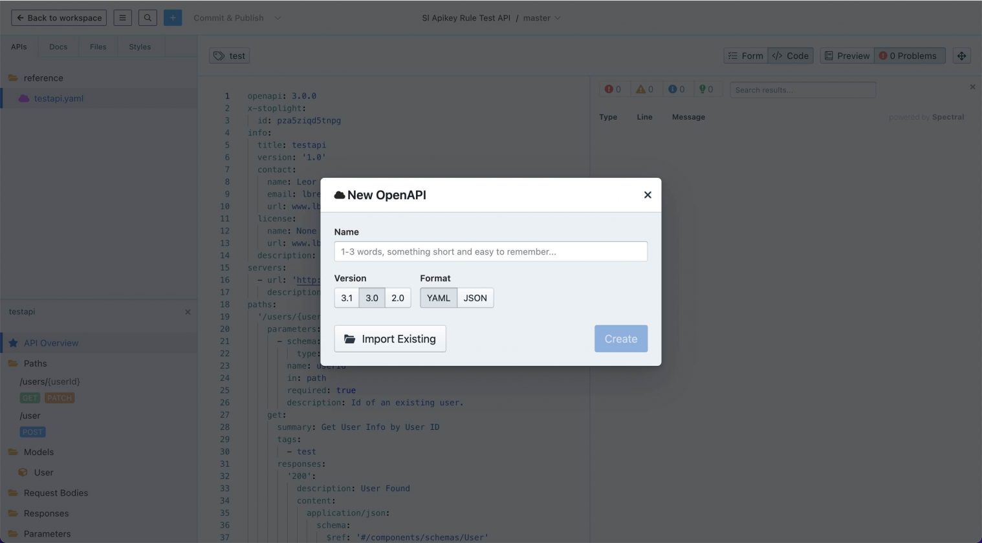Open the Preview pane
This screenshot has width=982, height=543.
[x=846, y=56]
